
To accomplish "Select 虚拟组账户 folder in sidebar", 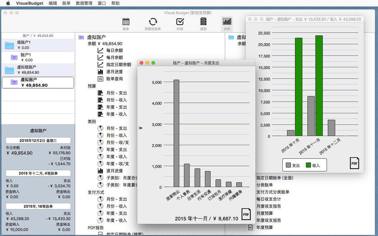I will (38, 70).
